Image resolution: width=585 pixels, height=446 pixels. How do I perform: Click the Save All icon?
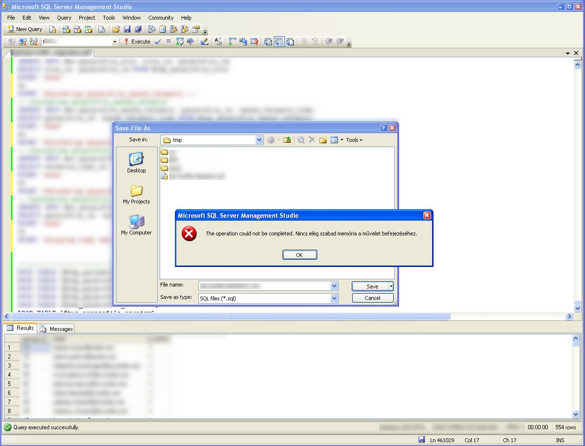(x=138, y=29)
